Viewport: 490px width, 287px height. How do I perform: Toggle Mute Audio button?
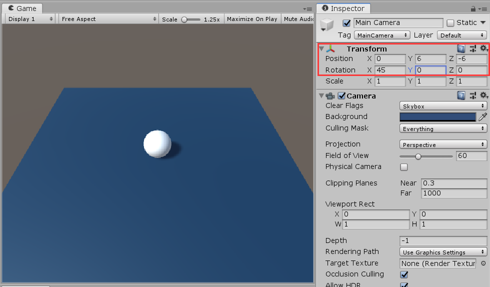point(298,19)
